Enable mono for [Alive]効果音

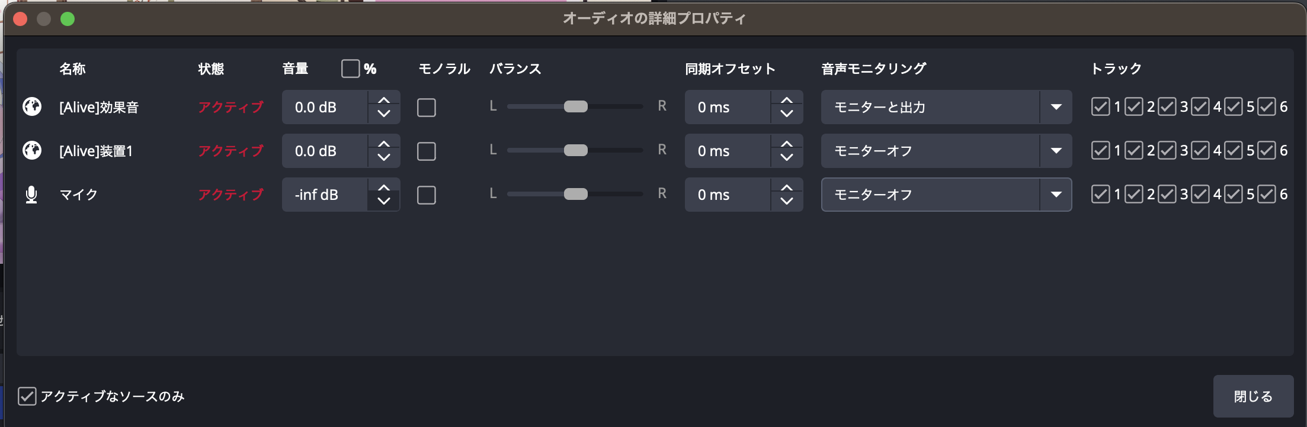(427, 107)
